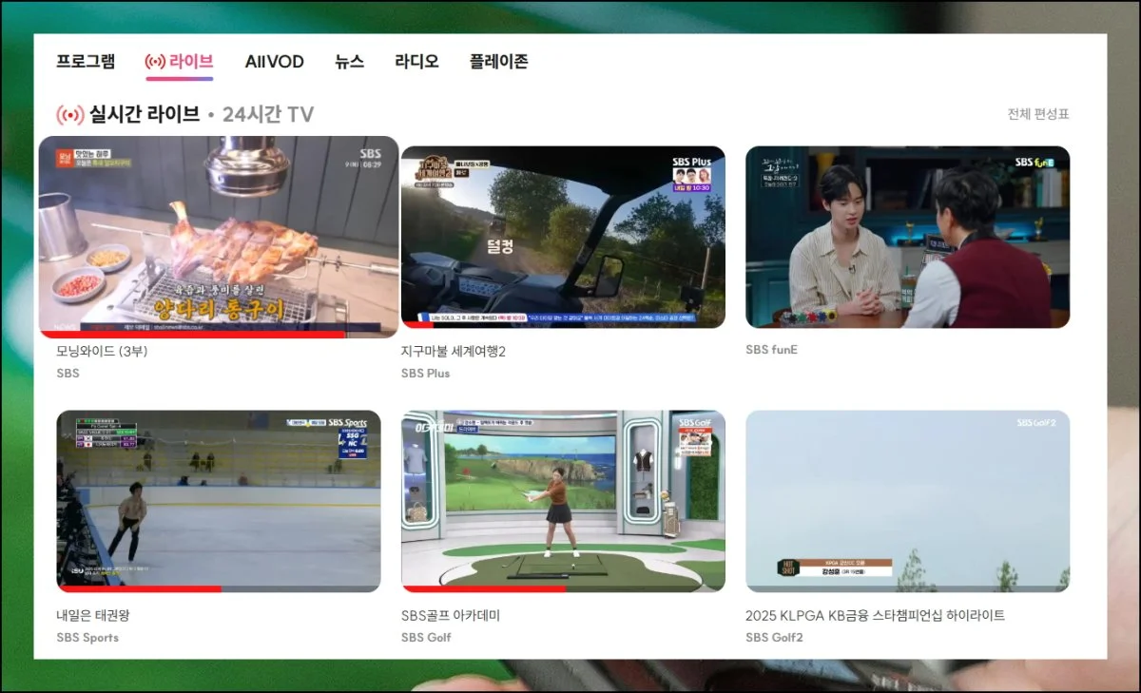1141x693 pixels.
Task: Open the SBS골프 아카데미 stream
Action: [564, 502]
